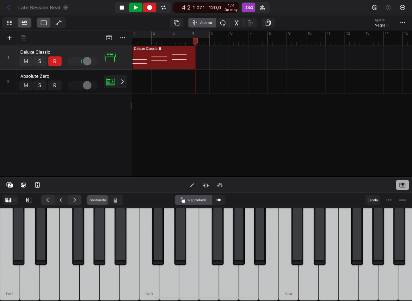Screen dimensions: 412x301
Task: Open the Deluxe Classic keyboard instrument icon
Action: (x=110, y=57)
